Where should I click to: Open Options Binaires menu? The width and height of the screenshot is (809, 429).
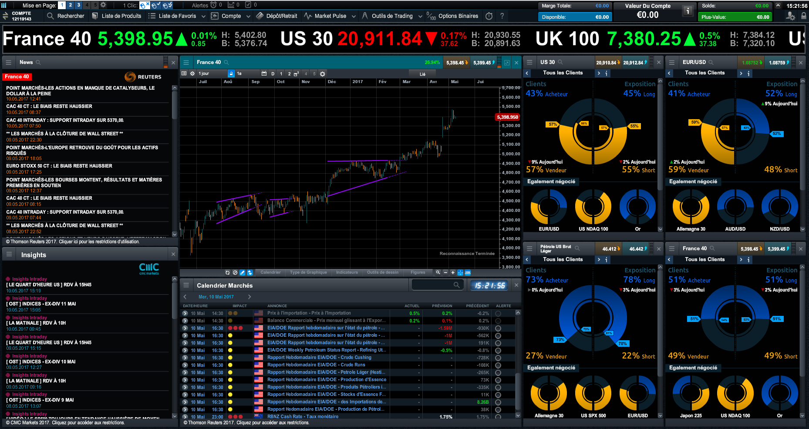452,16
